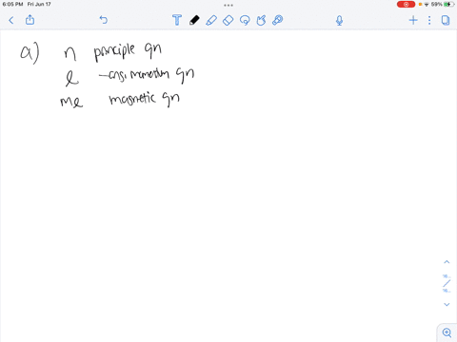The height and width of the screenshot is (342, 457).
Task: Select the tape/link tool
Action: pos(277,20)
